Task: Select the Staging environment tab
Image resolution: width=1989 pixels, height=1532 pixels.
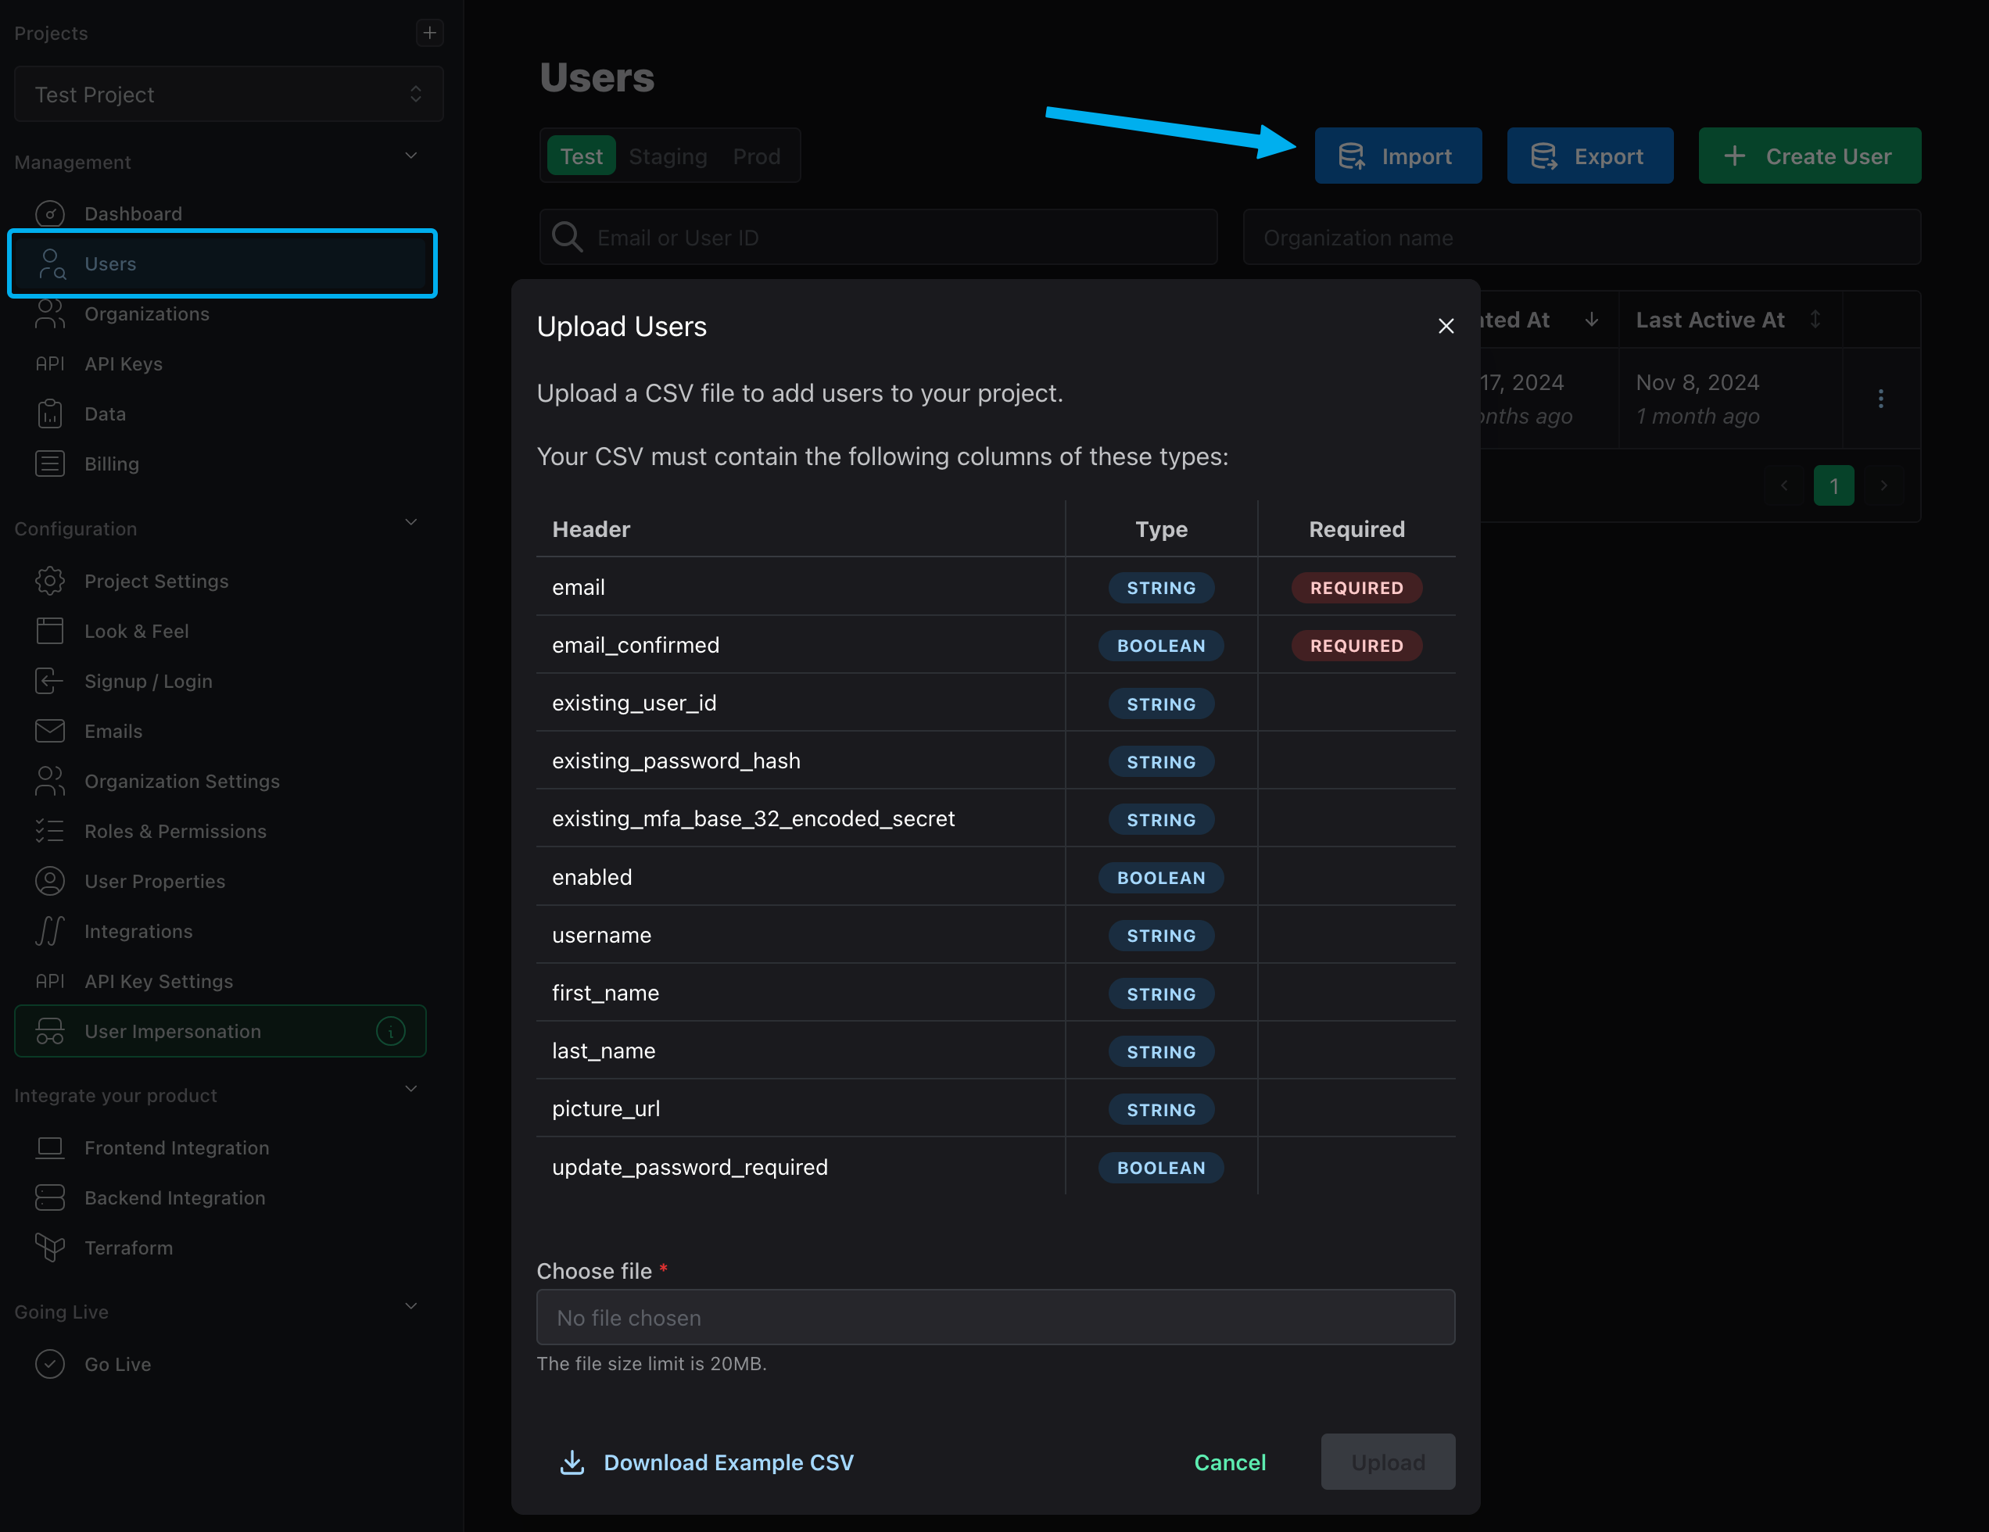Action: [x=668, y=156]
